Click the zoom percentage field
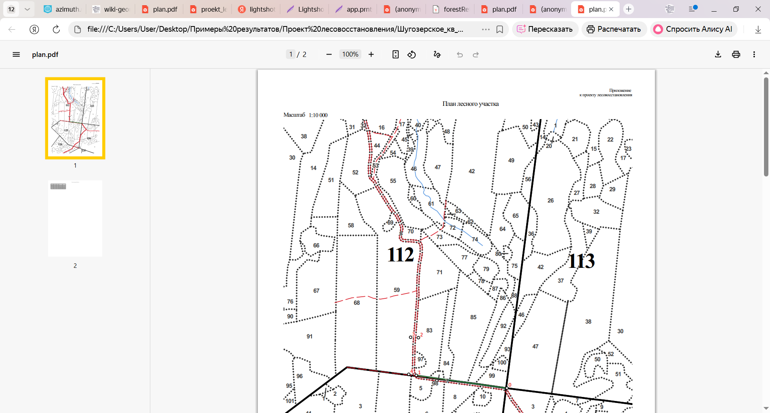770x413 pixels. point(350,55)
